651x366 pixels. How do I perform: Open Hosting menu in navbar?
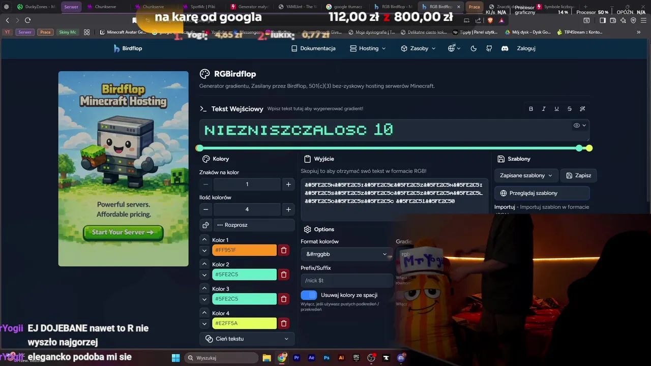click(368, 48)
